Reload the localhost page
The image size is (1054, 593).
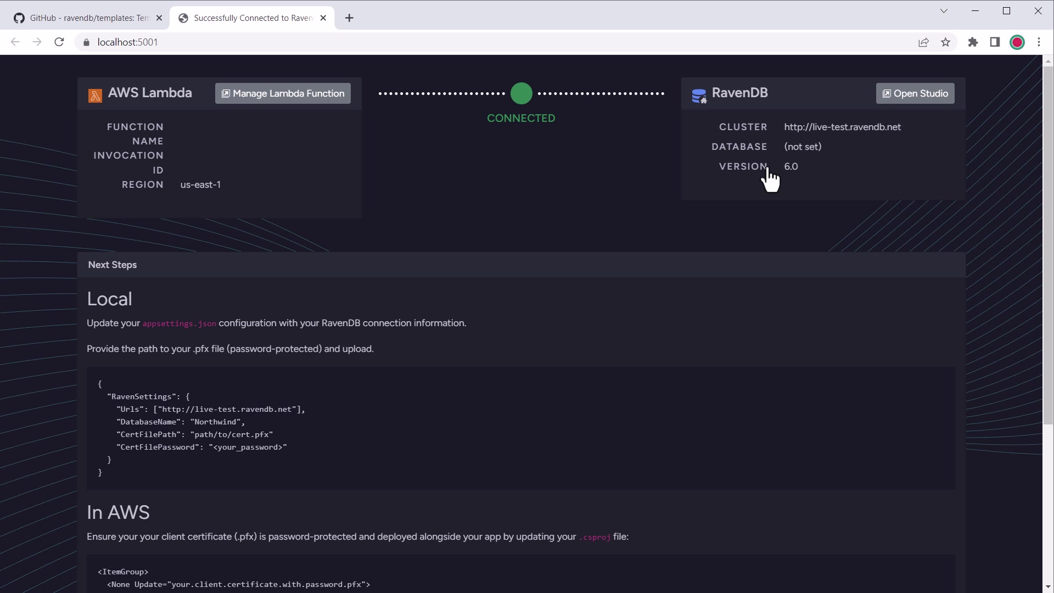click(x=59, y=42)
